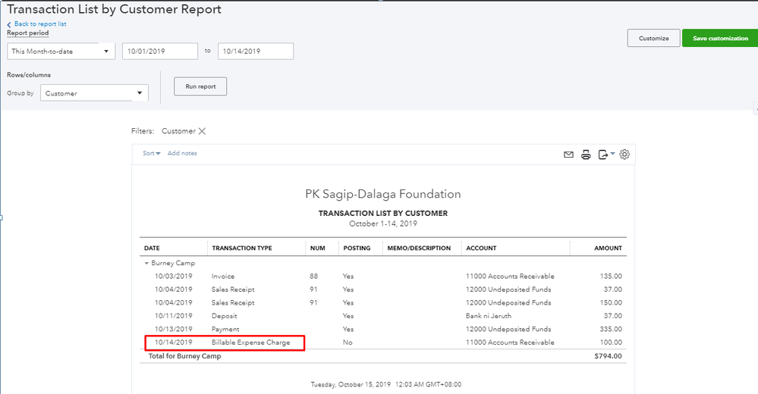The image size is (758, 394).
Task: Click Add notes link
Action: (182, 154)
